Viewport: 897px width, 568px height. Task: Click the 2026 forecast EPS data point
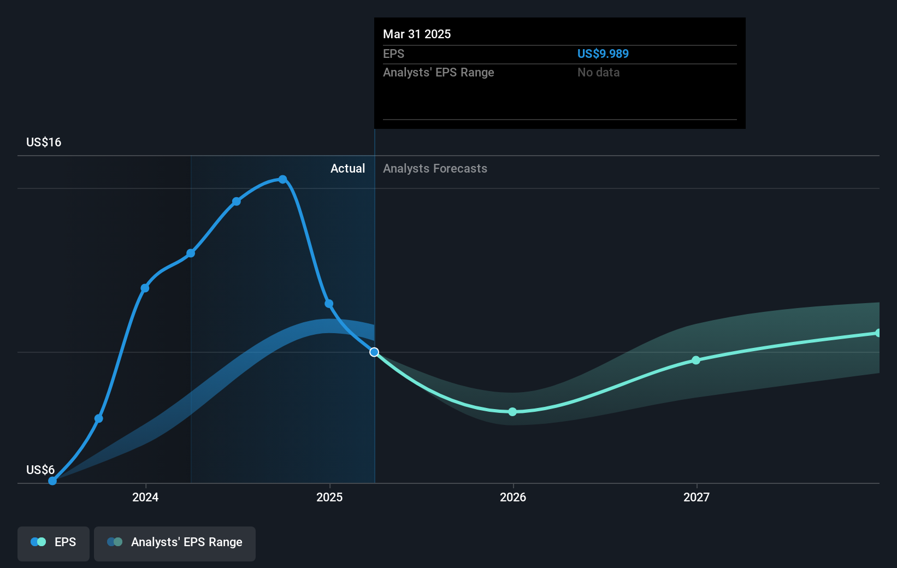click(x=512, y=412)
